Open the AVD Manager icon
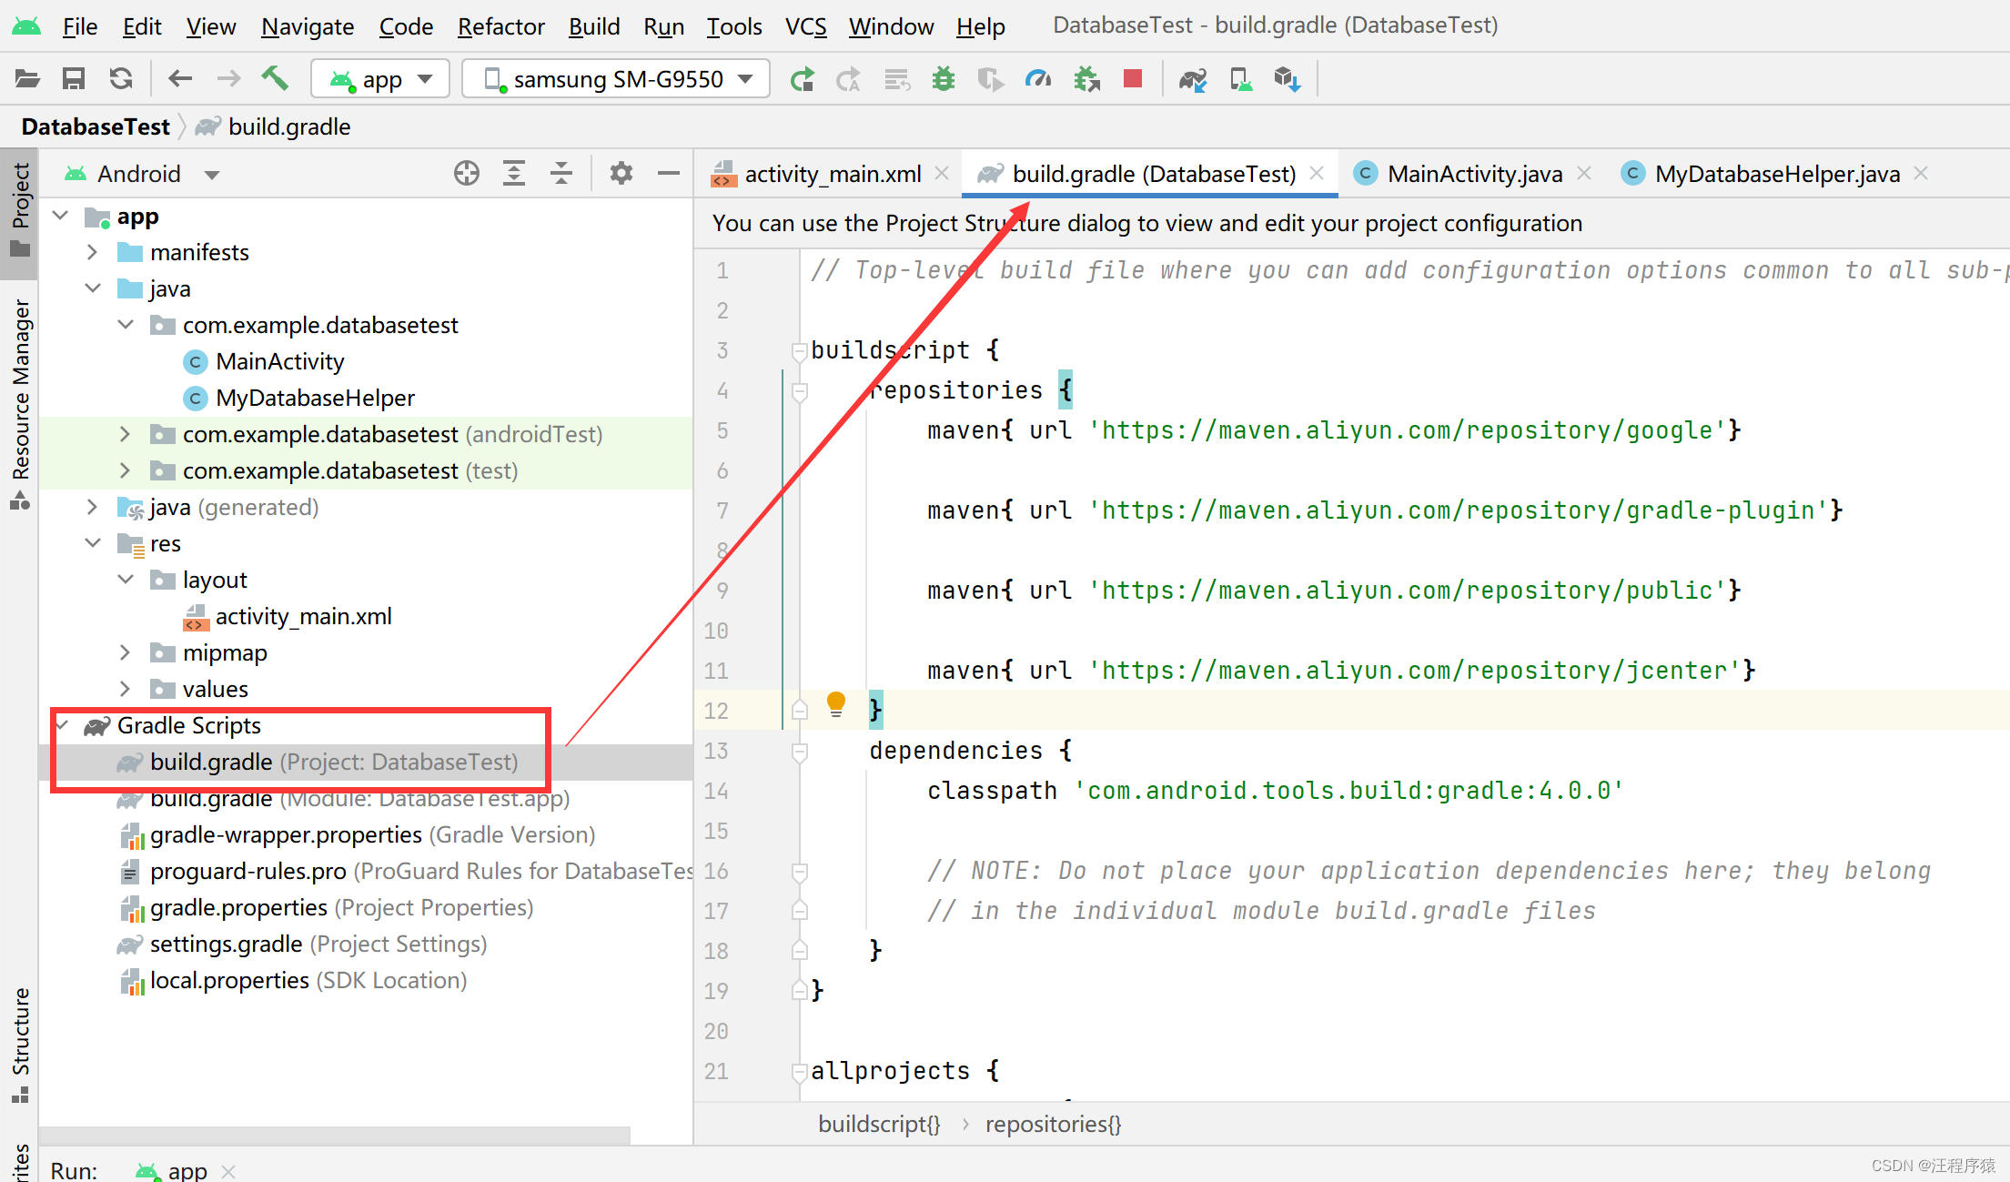 click(x=1241, y=80)
